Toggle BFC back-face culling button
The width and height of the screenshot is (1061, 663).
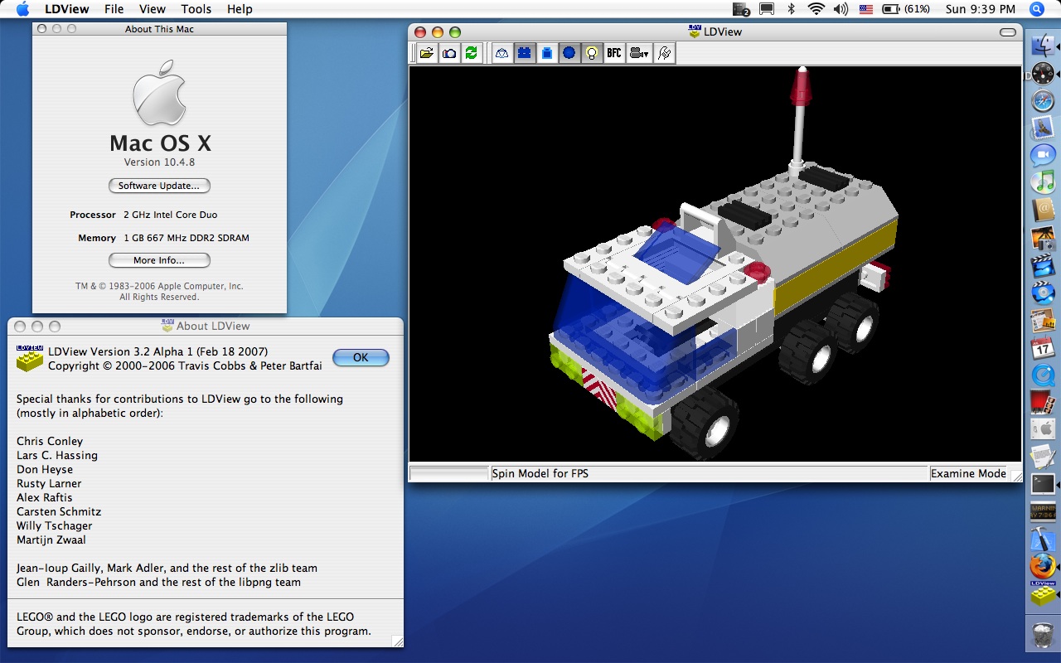613,53
